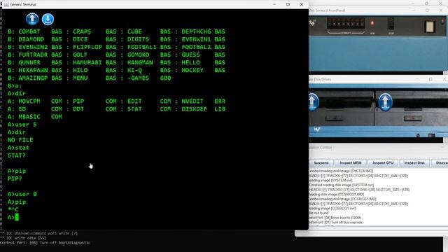The image size is (448, 252).
Task: Push the cream power button on front panel
Action: (x=430, y=27)
